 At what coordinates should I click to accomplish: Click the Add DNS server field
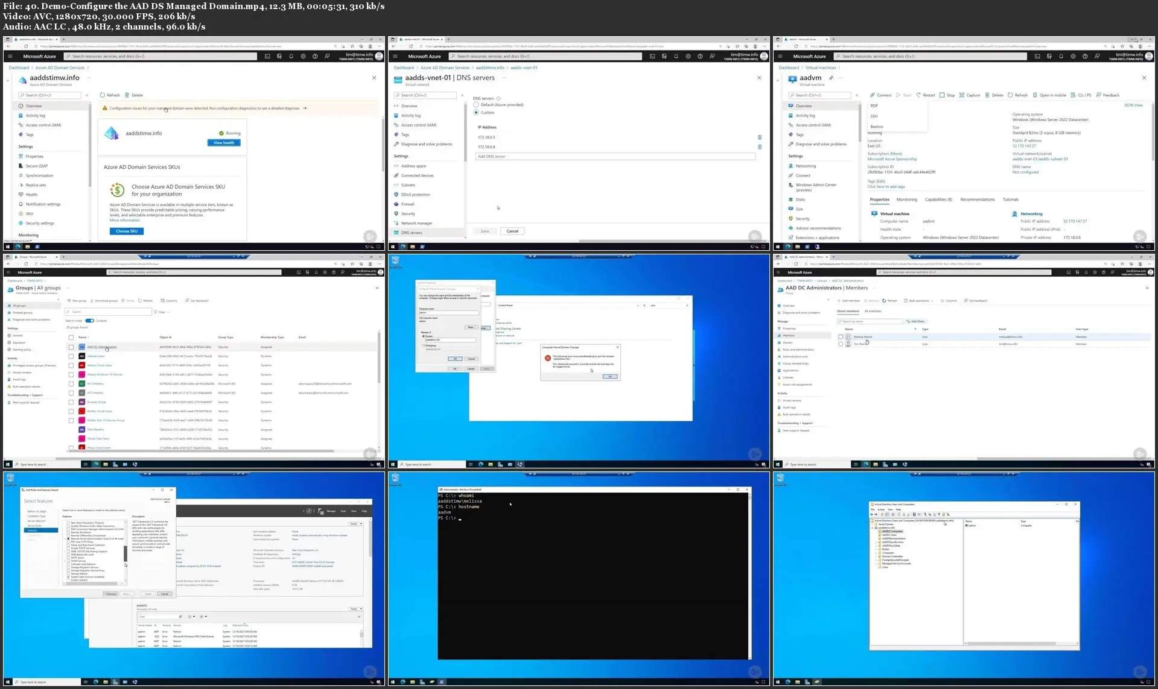point(615,157)
